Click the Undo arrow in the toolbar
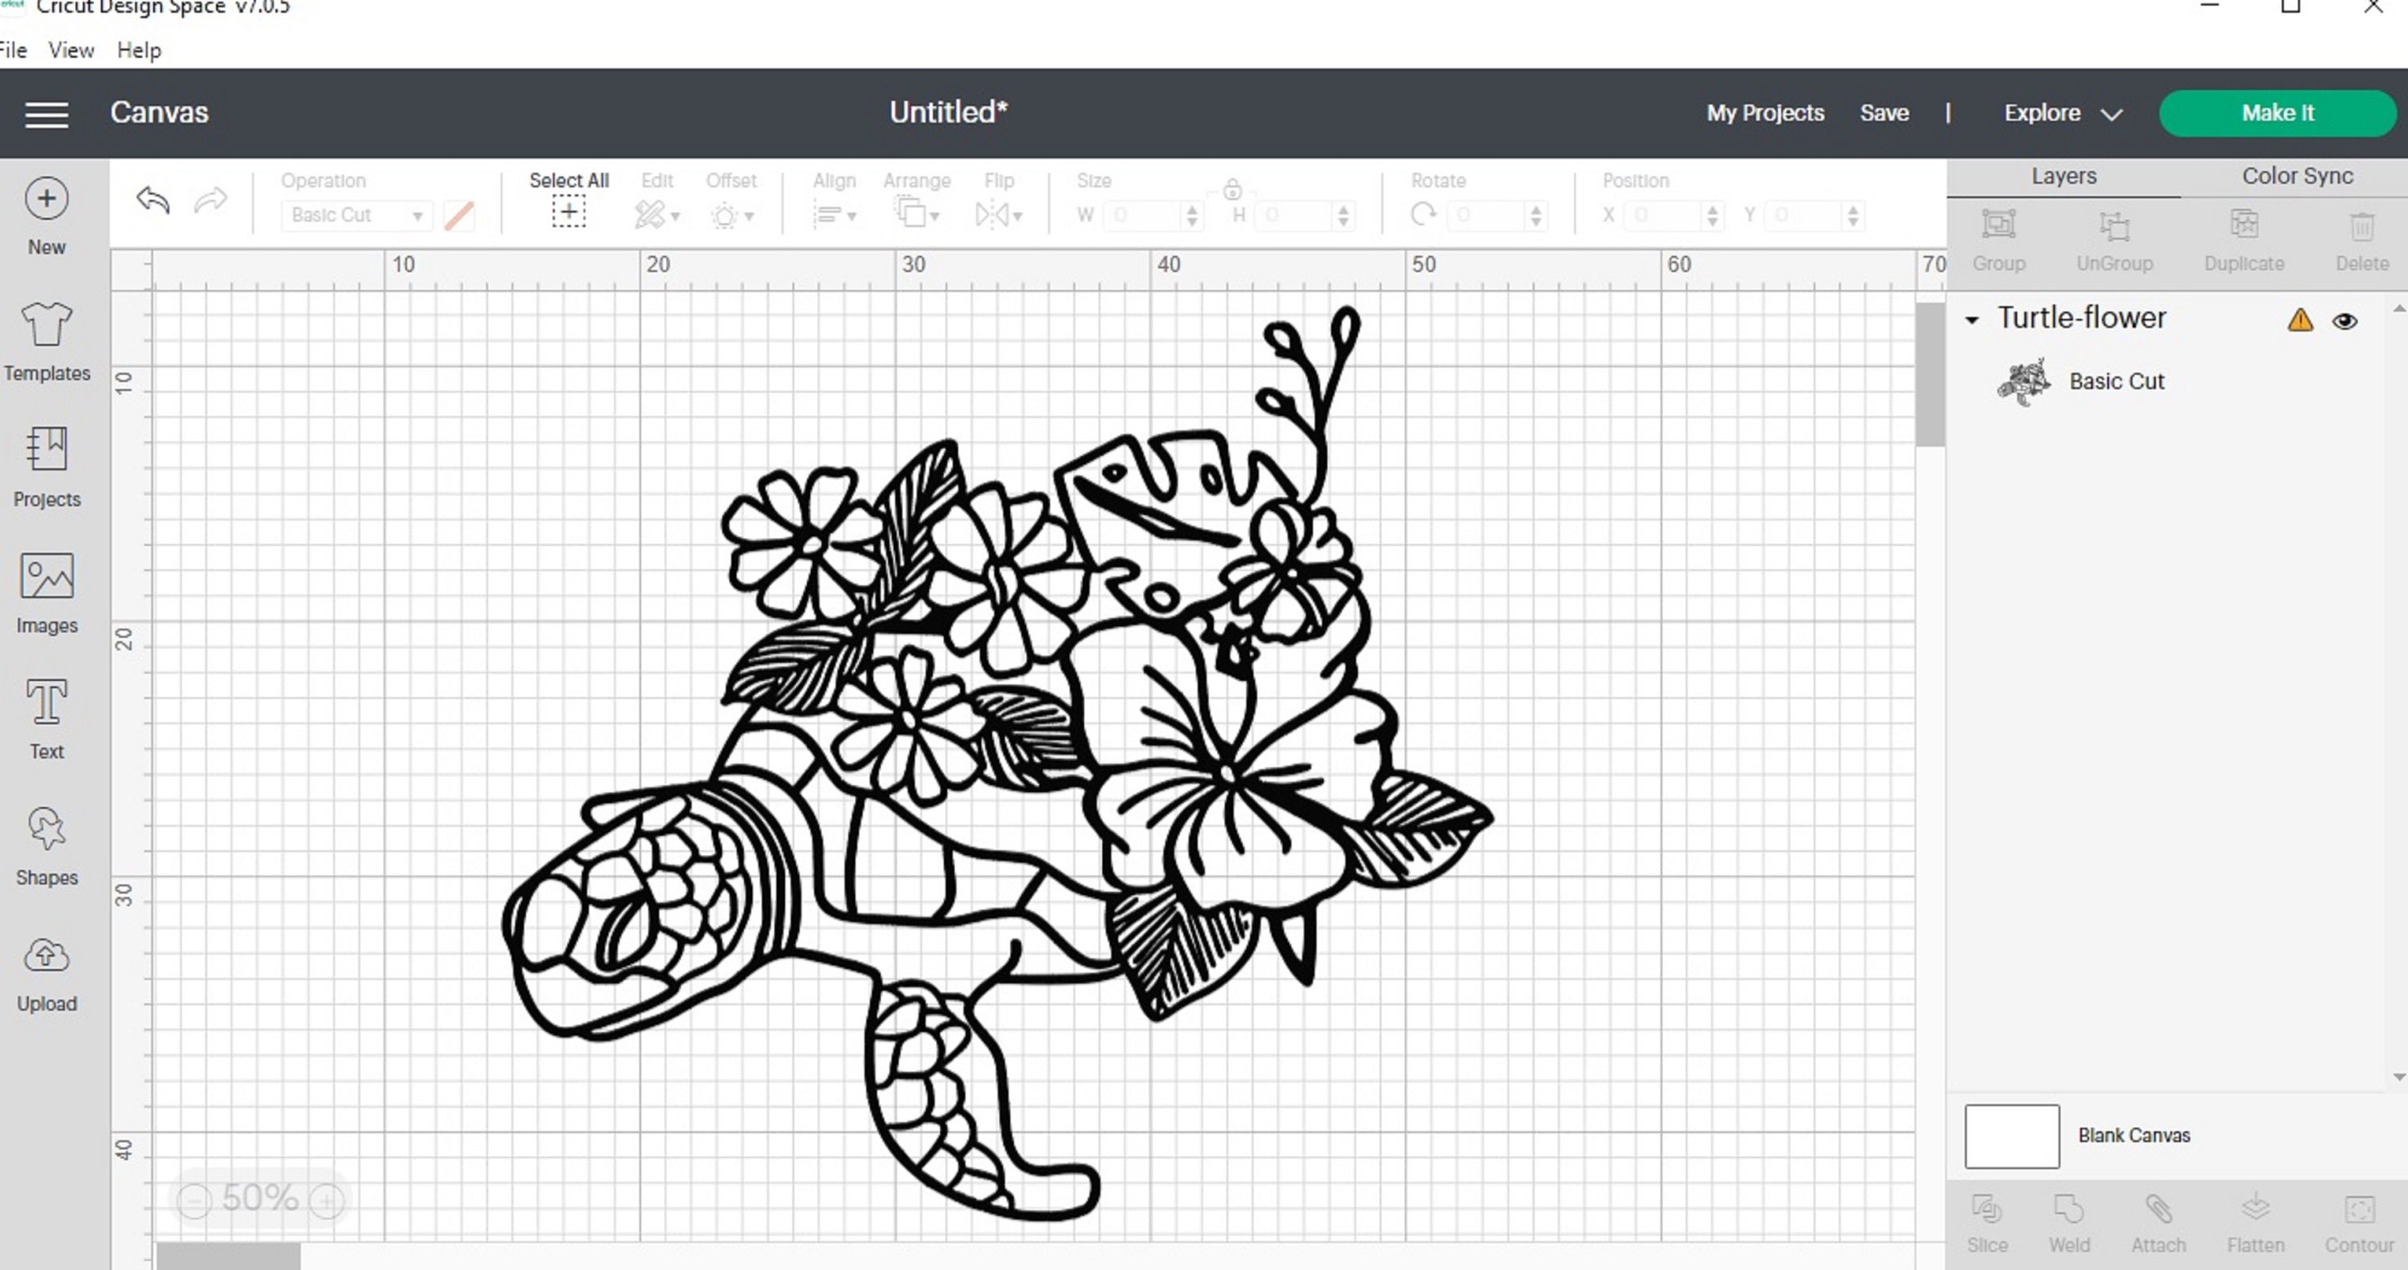Image resolution: width=2408 pixels, height=1270 pixels. click(x=152, y=200)
